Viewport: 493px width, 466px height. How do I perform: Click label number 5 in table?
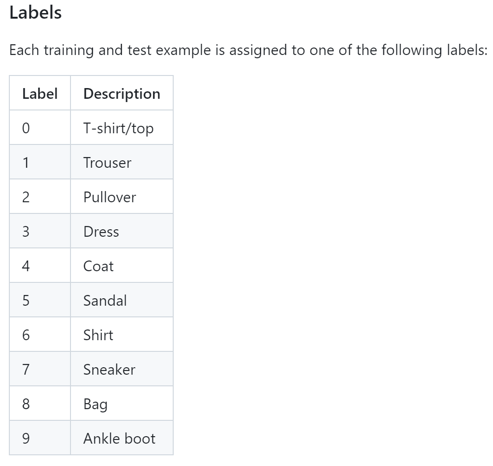[x=26, y=301]
